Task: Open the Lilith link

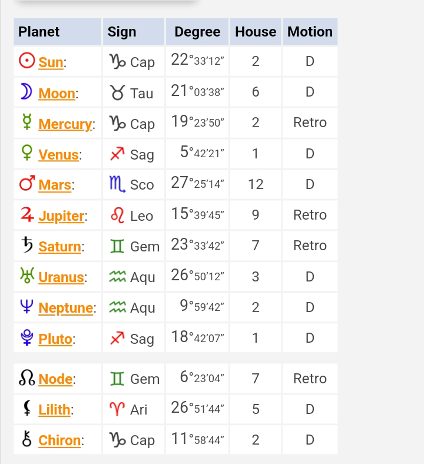Action: [x=54, y=410]
